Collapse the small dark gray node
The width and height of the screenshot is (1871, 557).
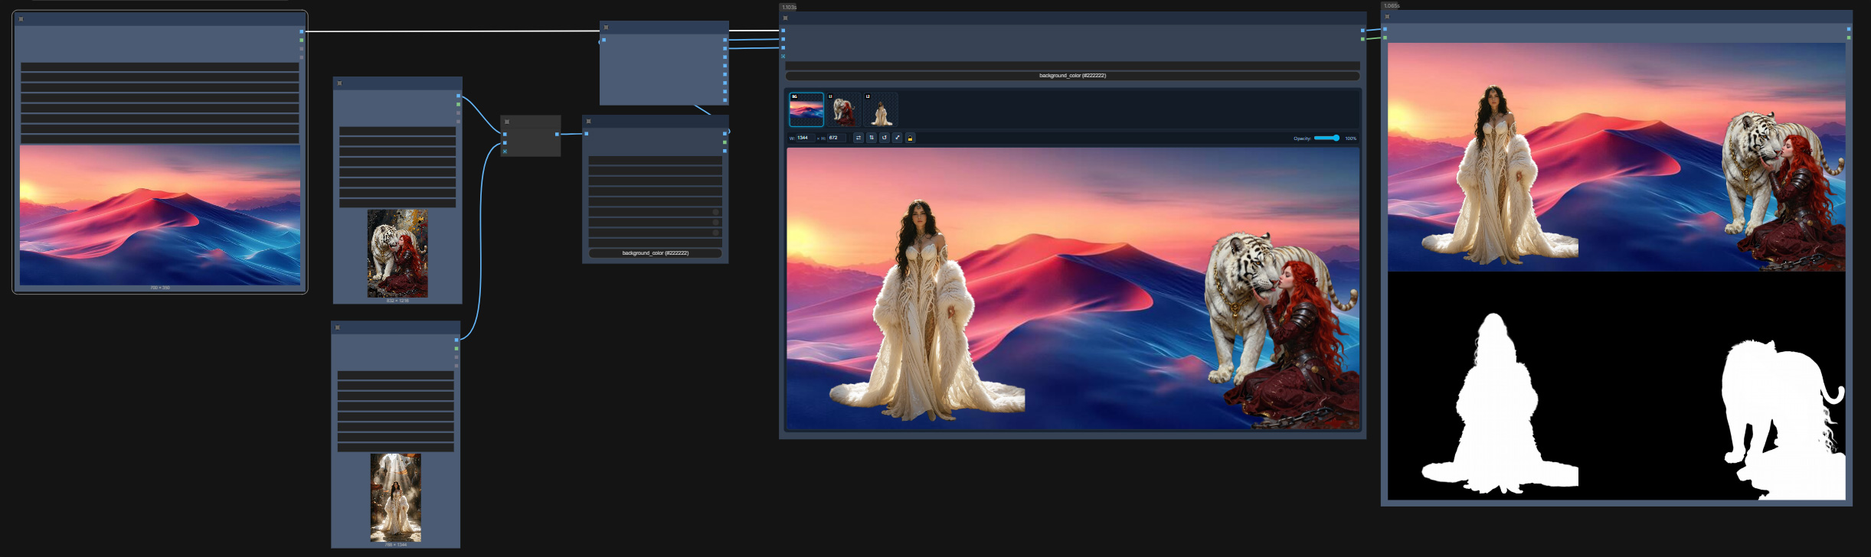[x=507, y=122]
